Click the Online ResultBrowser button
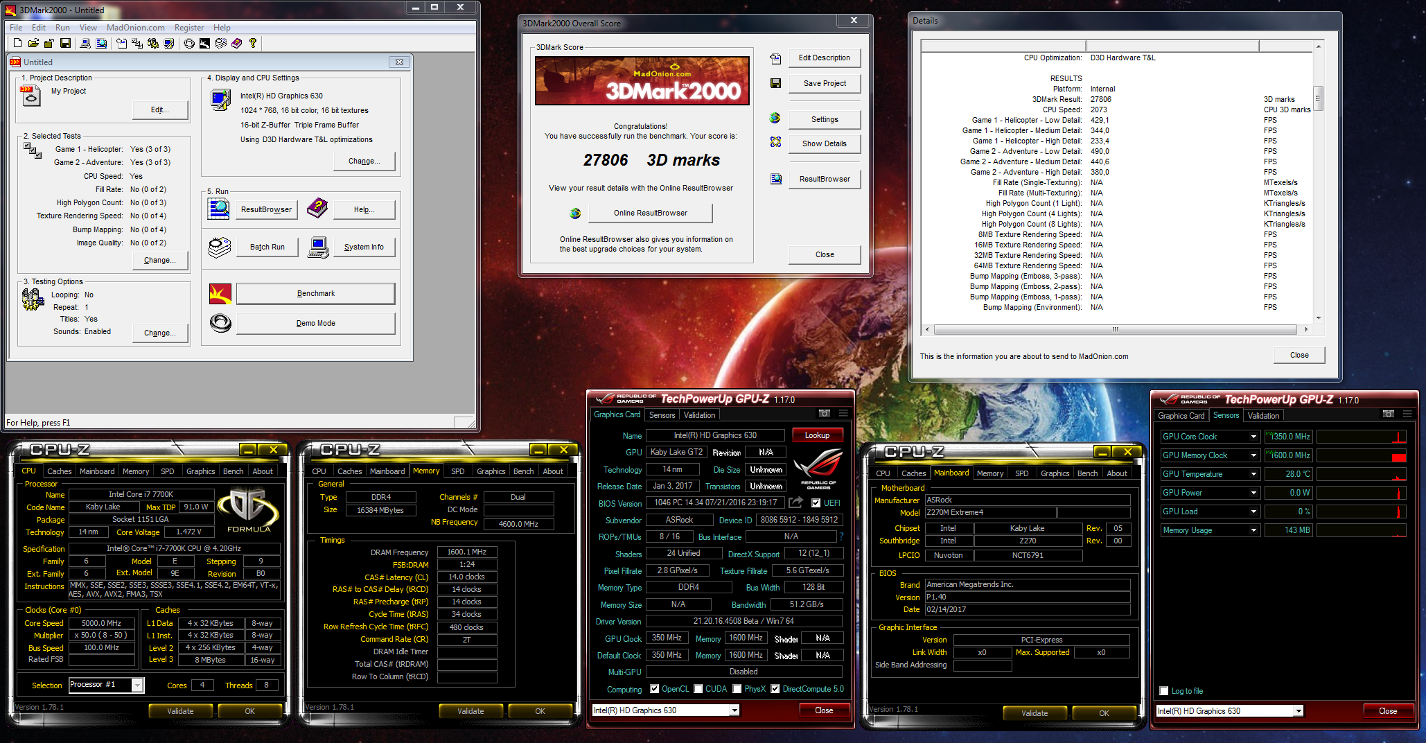The image size is (1426, 743). 650,213
